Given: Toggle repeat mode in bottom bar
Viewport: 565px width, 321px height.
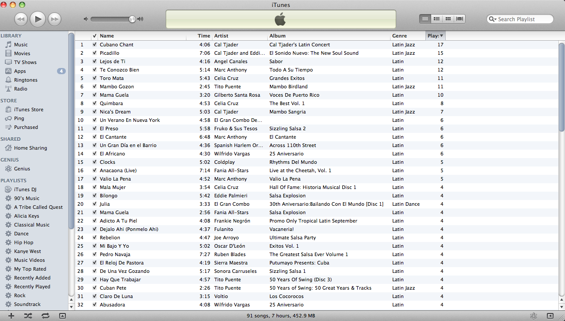Looking at the screenshot, I should [x=45, y=316].
